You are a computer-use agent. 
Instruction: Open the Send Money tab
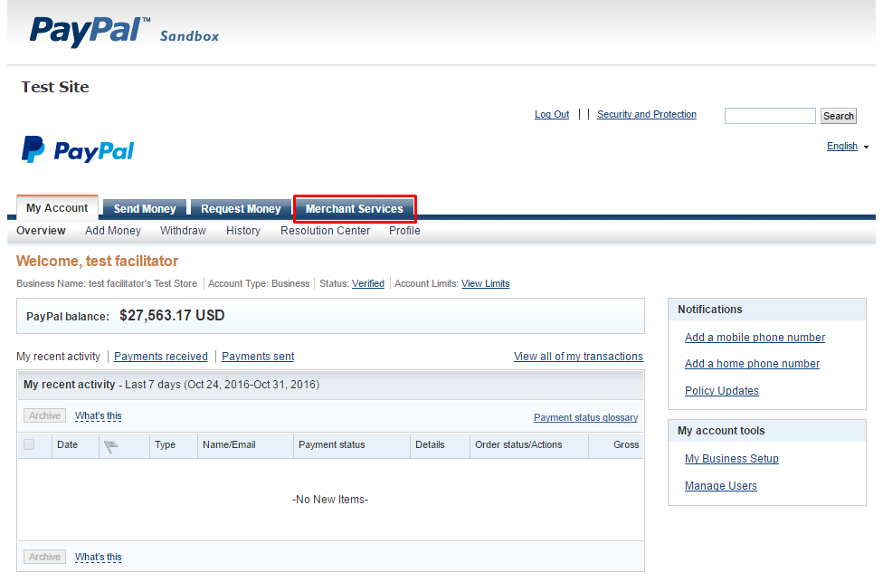145,208
